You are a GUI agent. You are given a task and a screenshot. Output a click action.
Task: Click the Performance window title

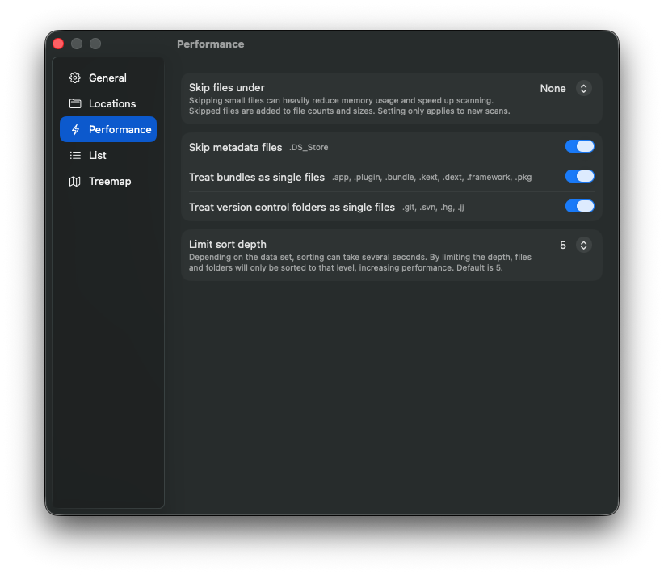pyautogui.click(x=211, y=44)
